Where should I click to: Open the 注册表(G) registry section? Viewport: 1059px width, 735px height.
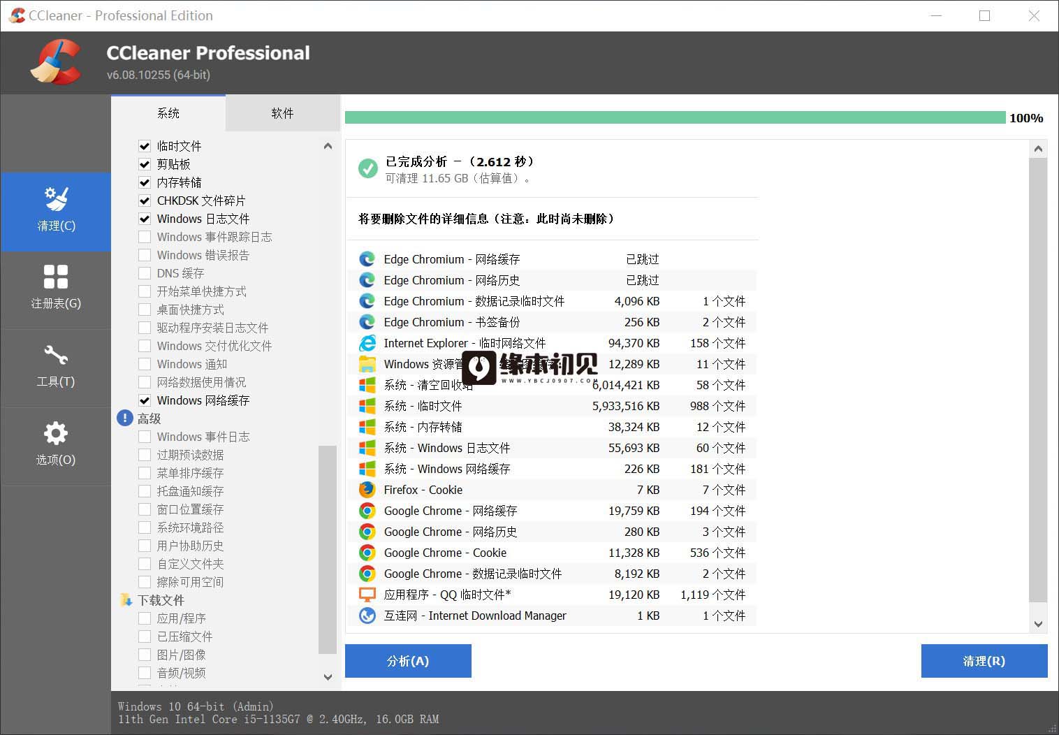56,289
